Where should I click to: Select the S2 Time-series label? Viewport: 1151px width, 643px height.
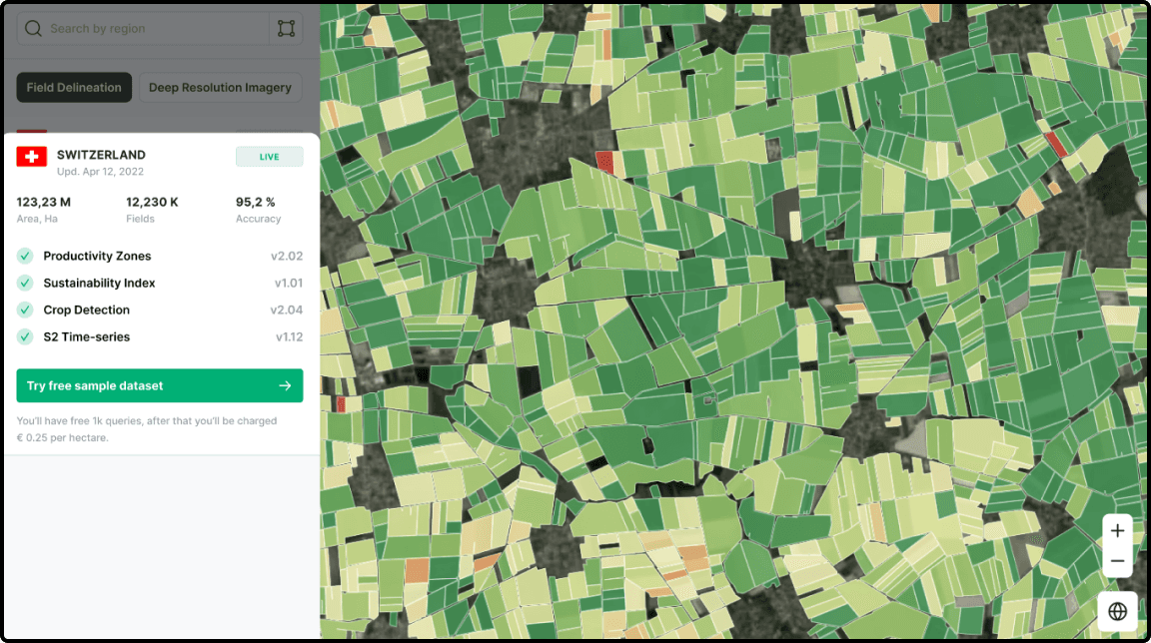point(87,337)
